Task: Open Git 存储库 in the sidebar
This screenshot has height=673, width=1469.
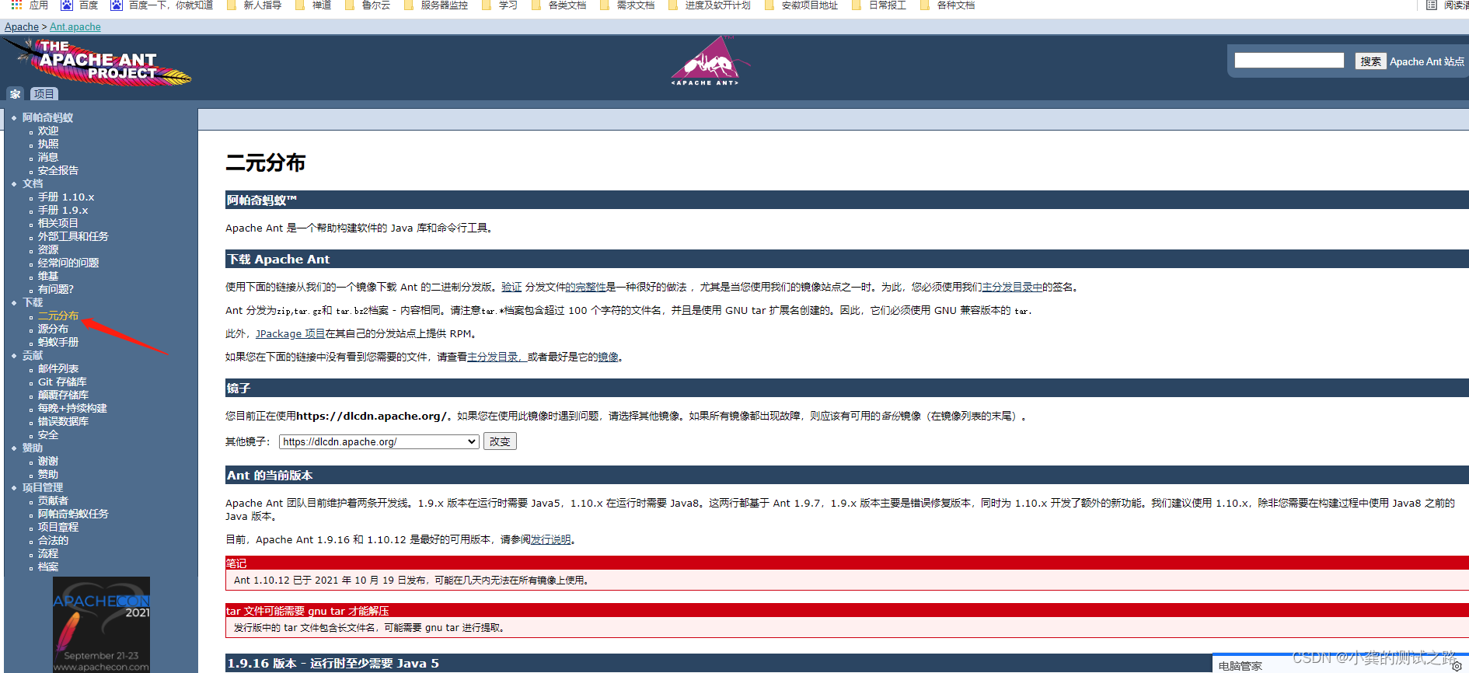Action: [x=62, y=382]
